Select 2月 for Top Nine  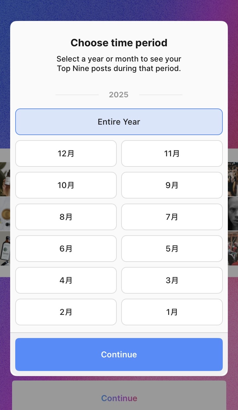[66, 312]
